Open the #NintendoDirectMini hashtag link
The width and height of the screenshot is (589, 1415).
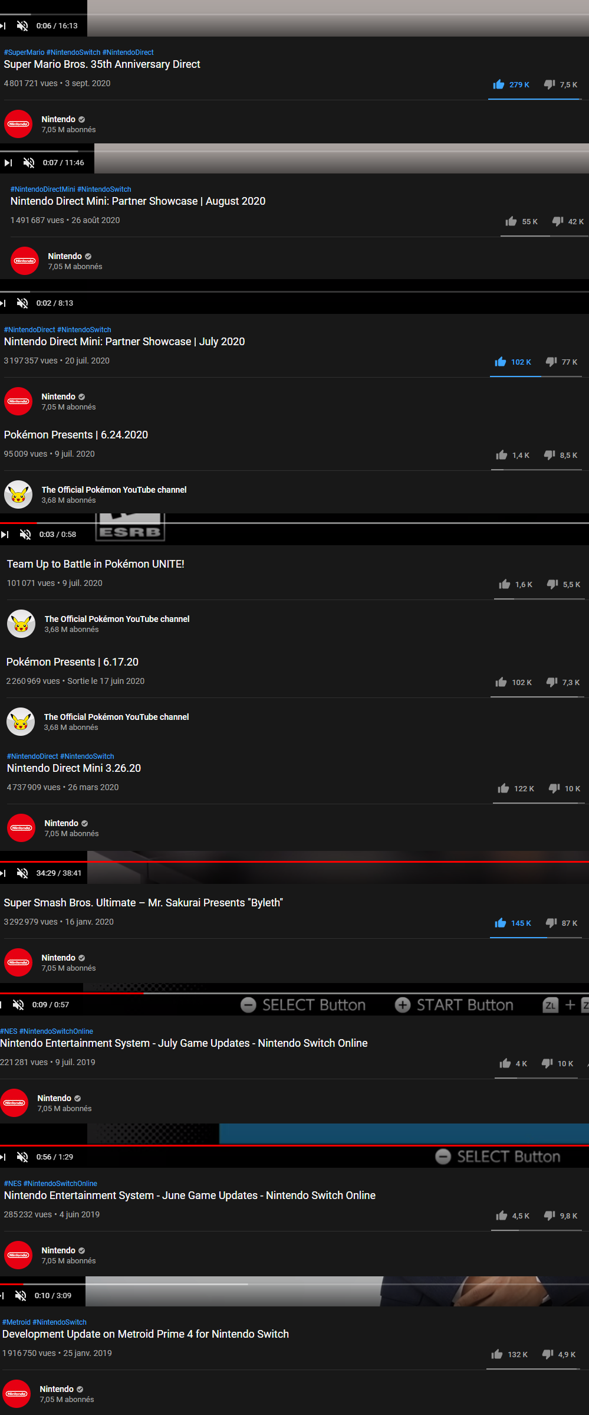(x=43, y=189)
